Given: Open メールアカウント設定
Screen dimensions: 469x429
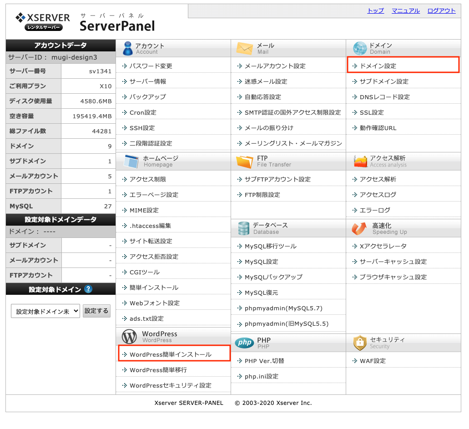Looking at the screenshot, I should 275,66.
